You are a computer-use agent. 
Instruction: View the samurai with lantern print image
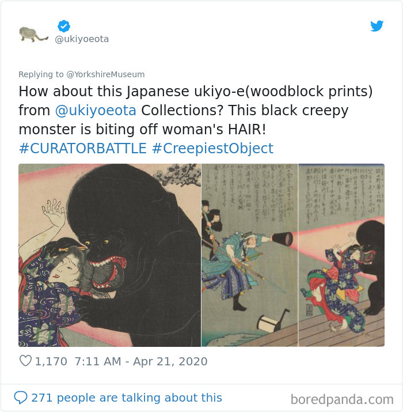(250, 255)
